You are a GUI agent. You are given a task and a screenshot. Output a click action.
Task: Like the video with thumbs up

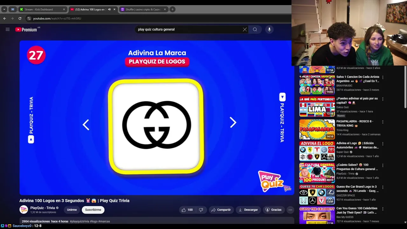187,210
